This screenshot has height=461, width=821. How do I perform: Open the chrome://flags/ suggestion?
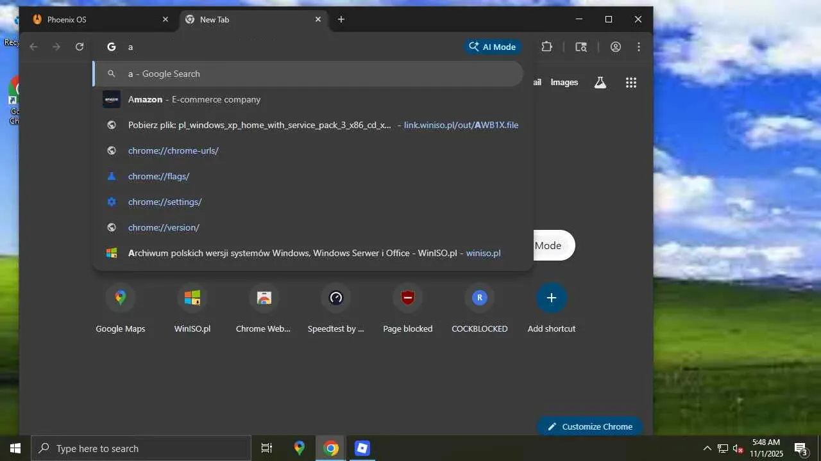(308, 176)
